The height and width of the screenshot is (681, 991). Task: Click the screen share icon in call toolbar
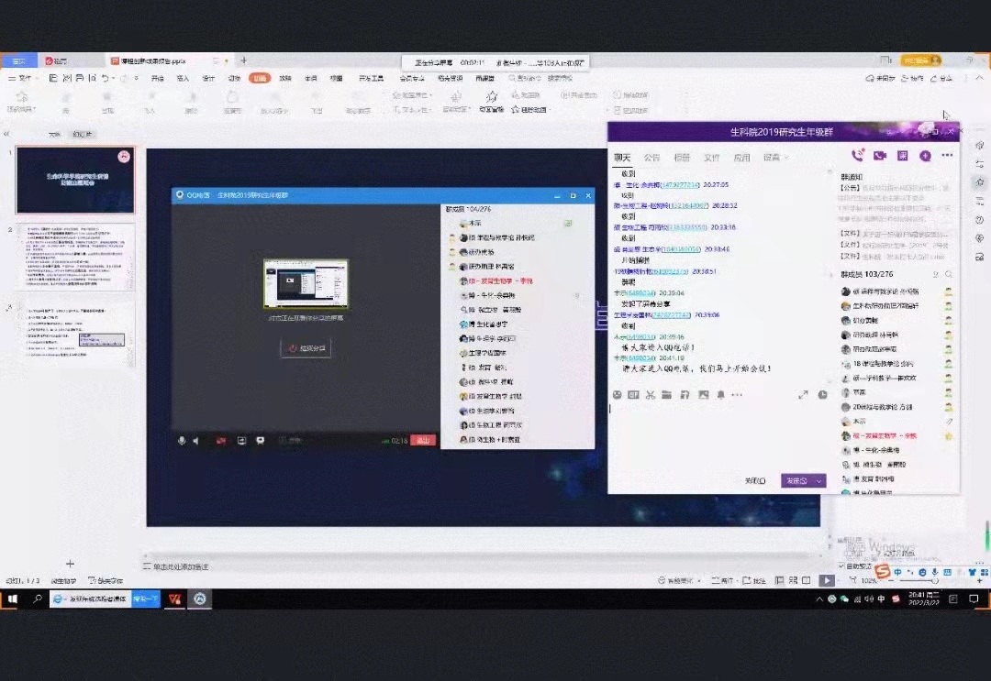click(x=242, y=441)
